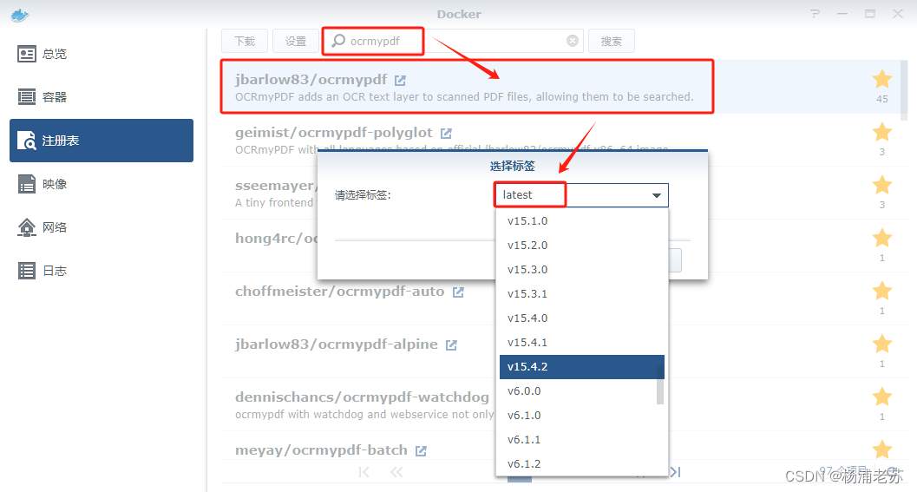Open external link for meyay/ocrmypdf-batch
This screenshot has height=492, width=917.
coord(421,451)
